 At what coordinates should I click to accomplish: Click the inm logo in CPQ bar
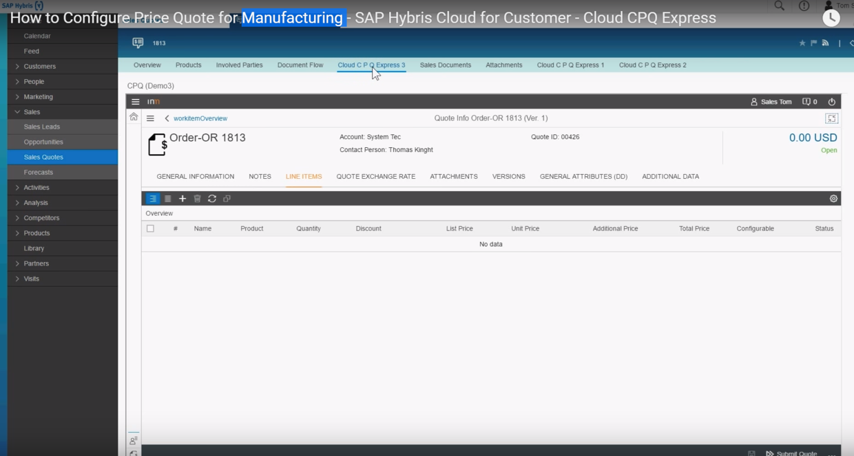[154, 102]
